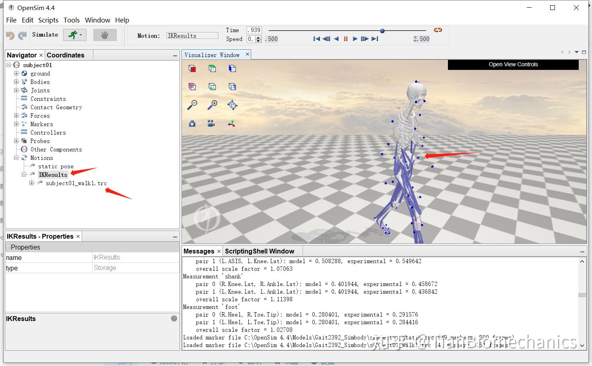Select the static pose motion
This screenshot has height=366, width=592.
click(x=56, y=166)
